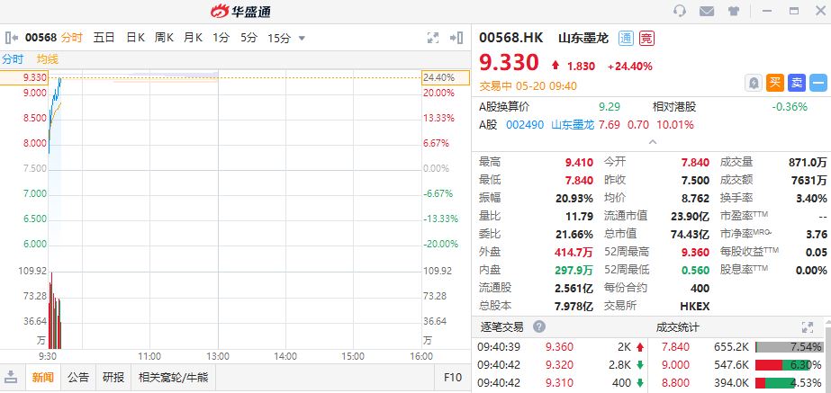This screenshot has width=831, height=393.
Task: Click the 通 stock connect badge
Action: pos(626,38)
